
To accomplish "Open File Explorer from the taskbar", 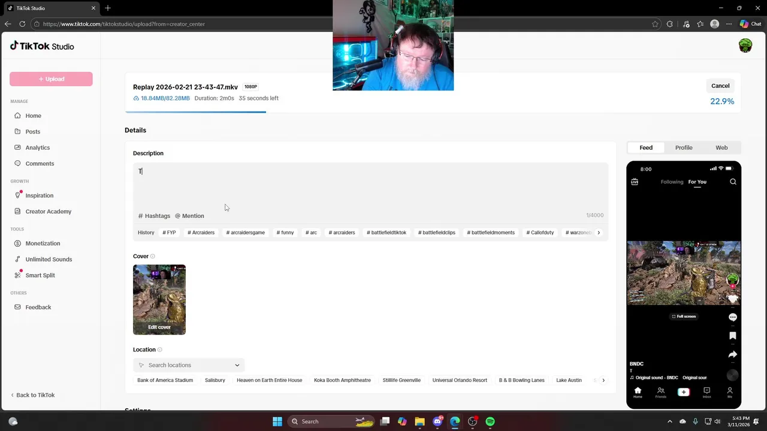I will 419,421.
